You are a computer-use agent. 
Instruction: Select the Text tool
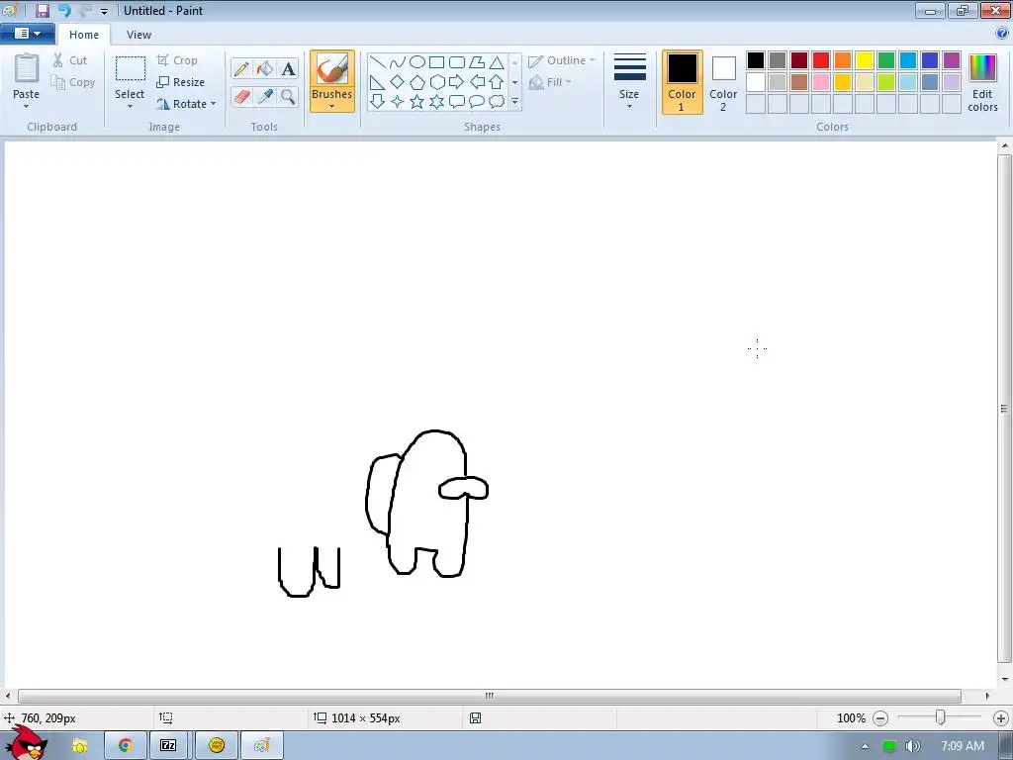point(288,68)
